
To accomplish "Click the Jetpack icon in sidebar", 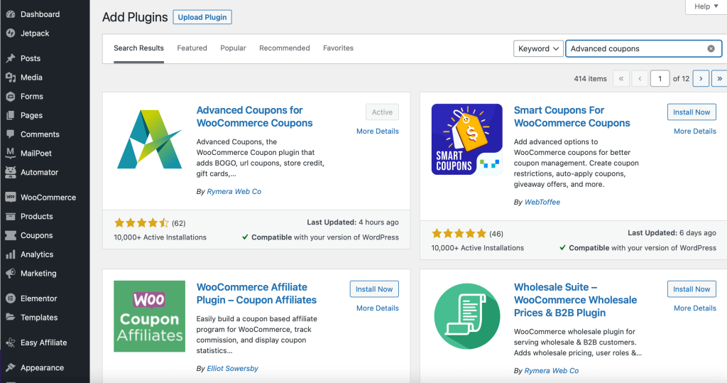I will point(10,33).
